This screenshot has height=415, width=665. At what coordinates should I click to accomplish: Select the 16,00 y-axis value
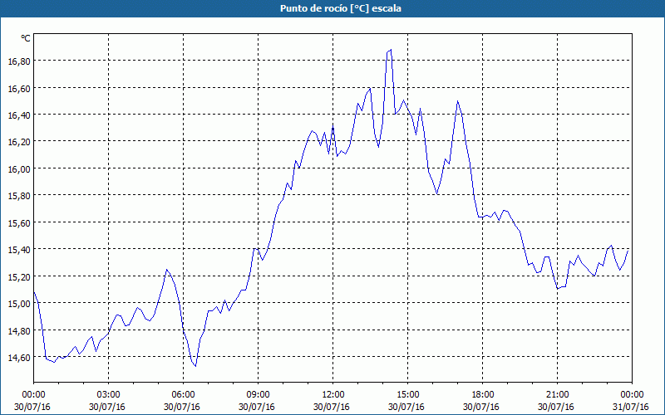coord(19,169)
